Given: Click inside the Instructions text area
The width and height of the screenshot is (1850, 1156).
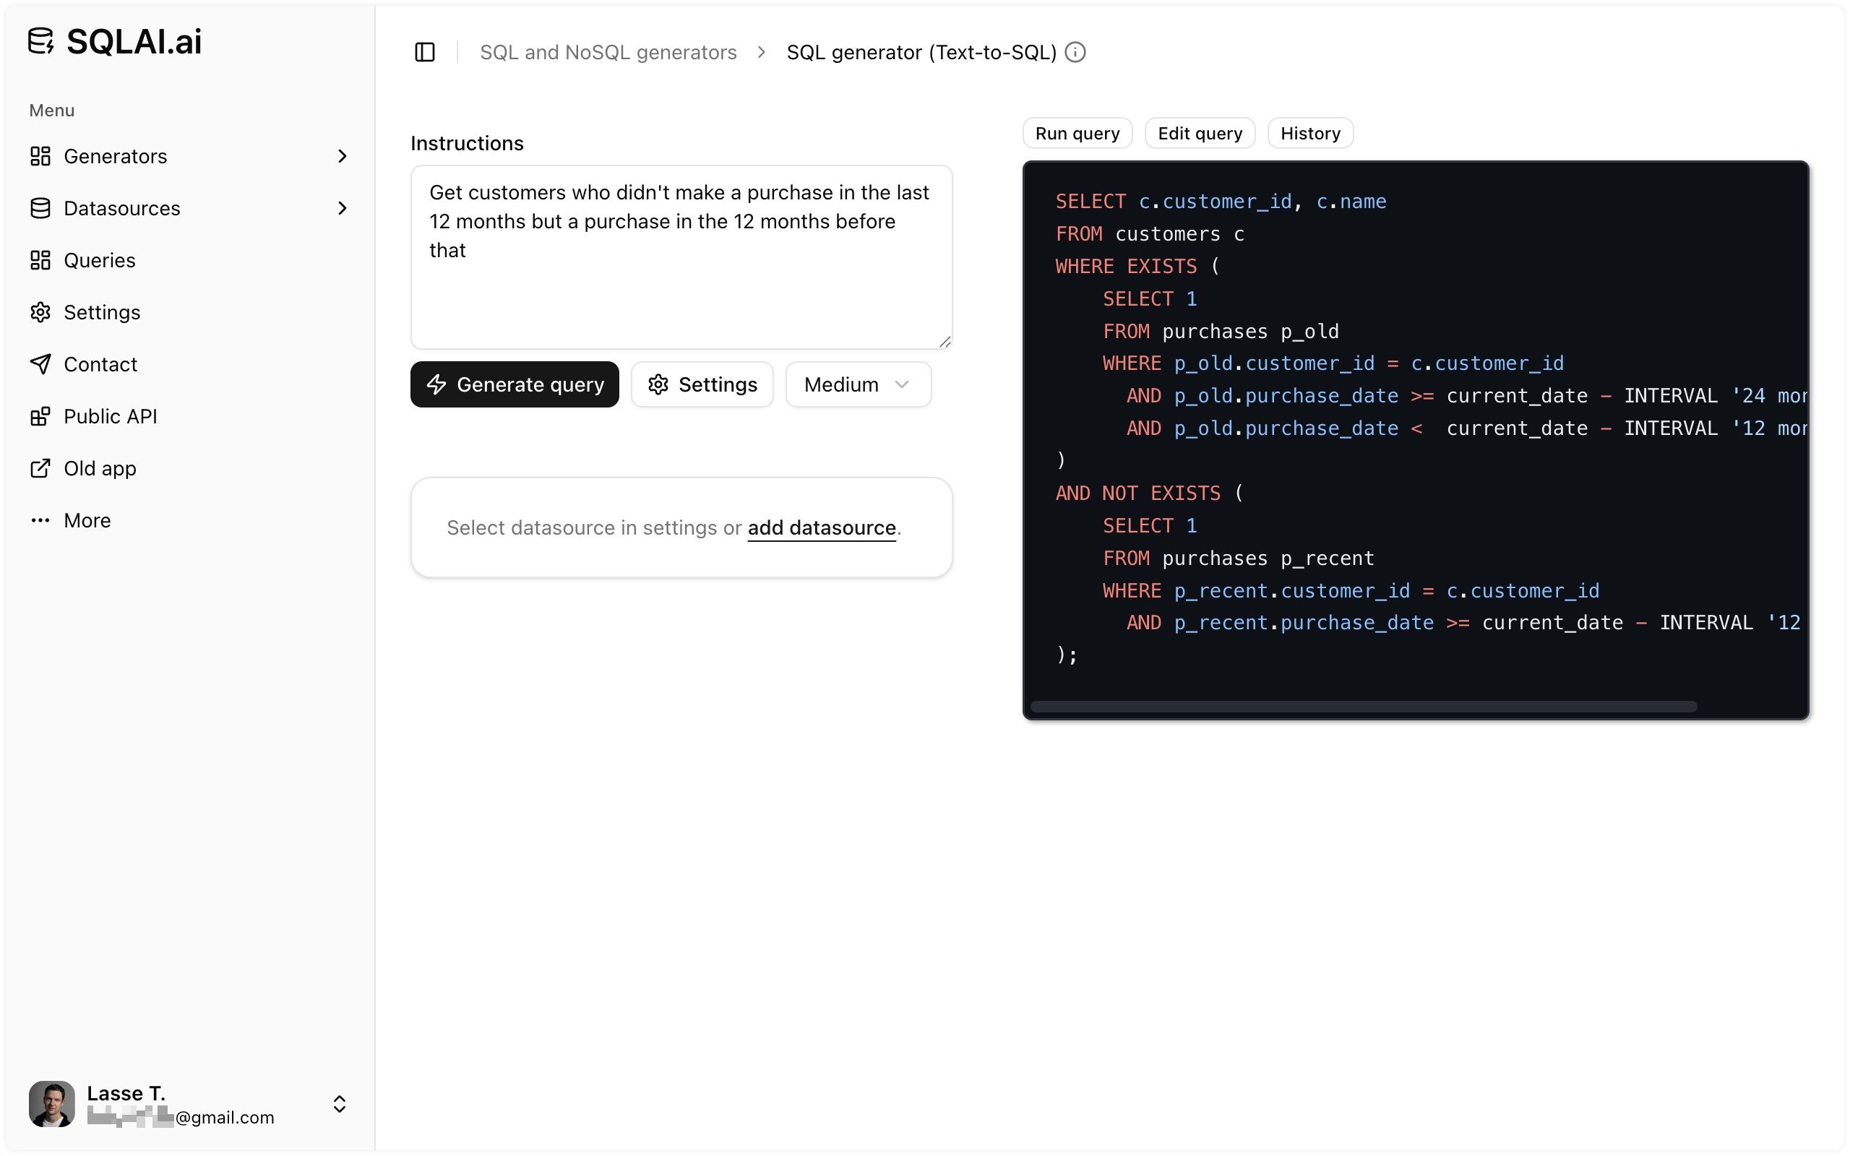Looking at the screenshot, I should (x=680, y=256).
